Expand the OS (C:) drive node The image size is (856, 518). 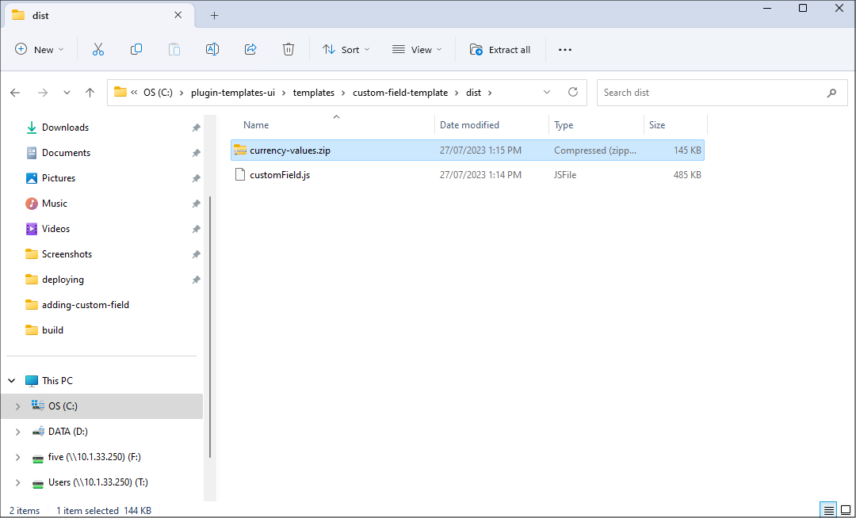pyautogui.click(x=17, y=406)
